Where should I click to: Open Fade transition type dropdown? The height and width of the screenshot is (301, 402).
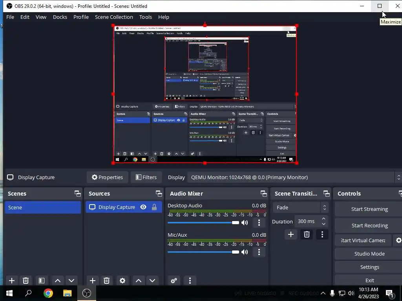click(x=300, y=207)
